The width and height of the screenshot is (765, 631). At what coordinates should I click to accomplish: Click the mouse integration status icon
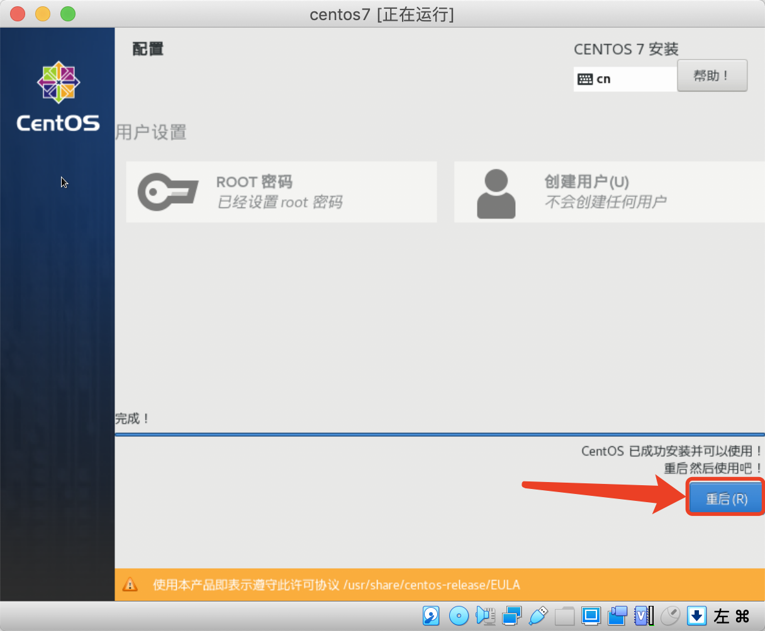tap(671, 615)
